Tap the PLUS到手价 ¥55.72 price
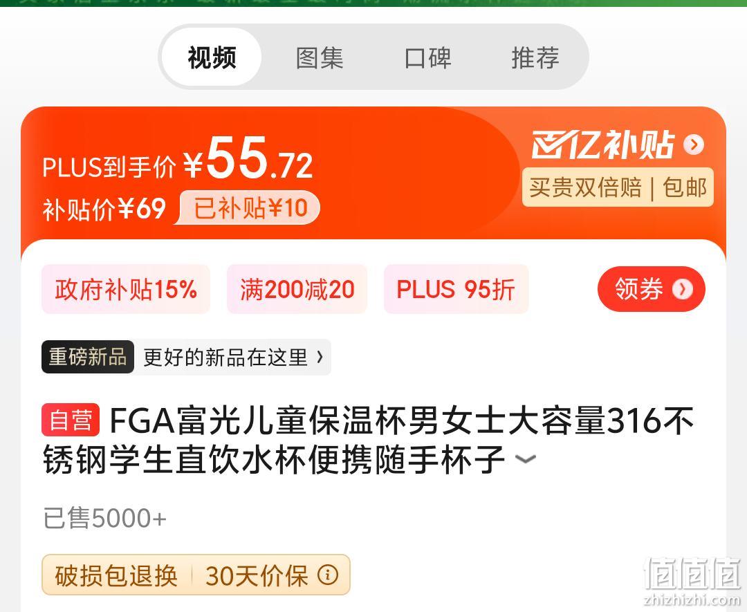Screen dimensions: 747x612 tap(178, 160)
